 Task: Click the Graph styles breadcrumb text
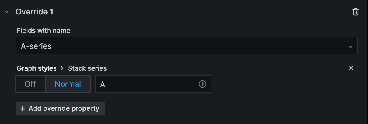(37, 68)
